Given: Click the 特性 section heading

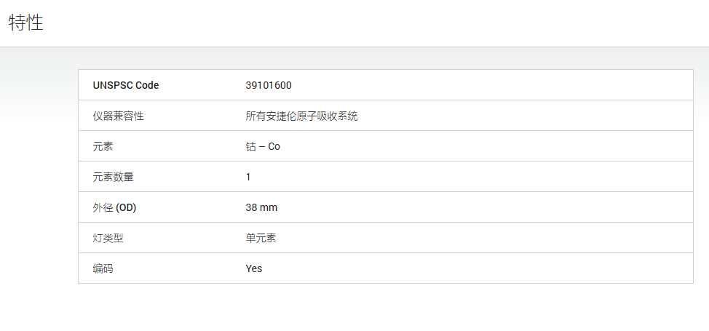Looking at the screenshot, I should 25,23.
